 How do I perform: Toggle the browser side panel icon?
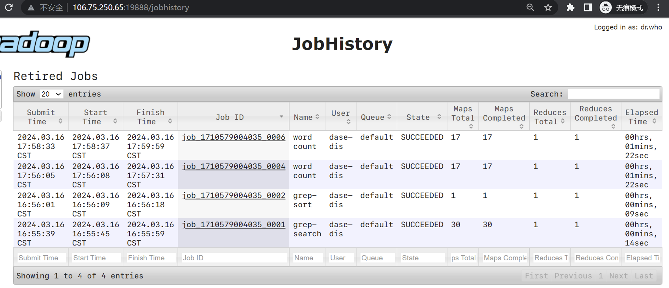588,8
